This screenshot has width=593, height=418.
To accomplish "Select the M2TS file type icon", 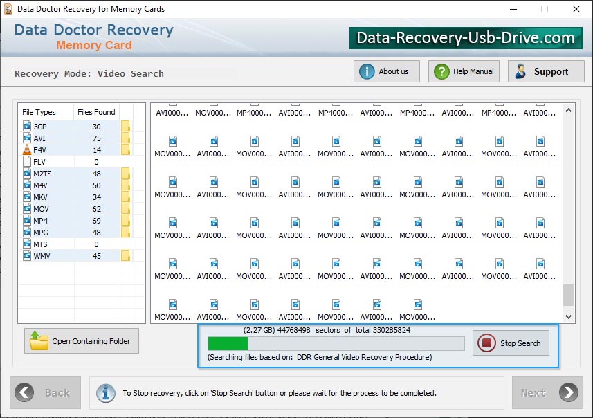I will pos(27,173).
